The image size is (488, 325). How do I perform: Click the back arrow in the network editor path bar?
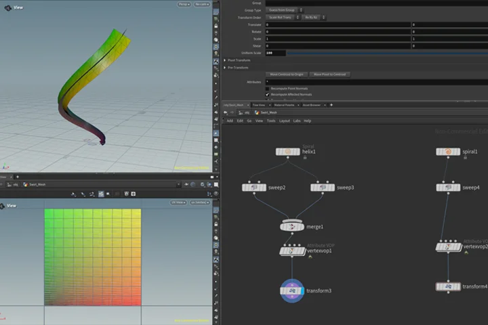pyautogui.click(x=226, y=112)
